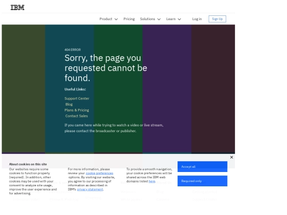Viewport: 287px width, 215px height.
Task: Open the Plans & Pricing link
Action: [x=77, y=110]
